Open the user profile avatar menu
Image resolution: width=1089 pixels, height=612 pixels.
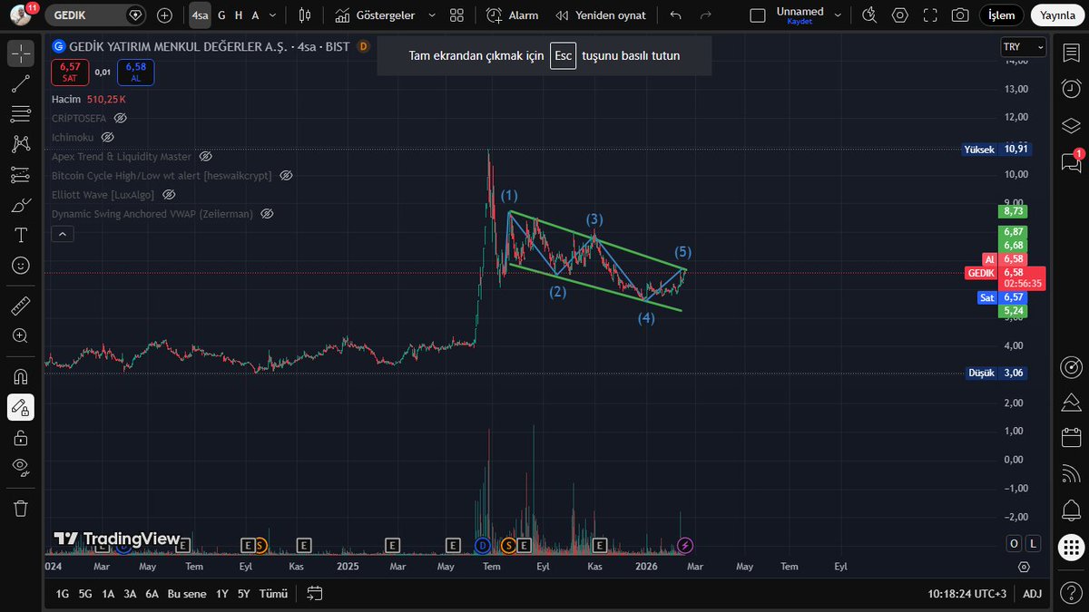(22, 15)
